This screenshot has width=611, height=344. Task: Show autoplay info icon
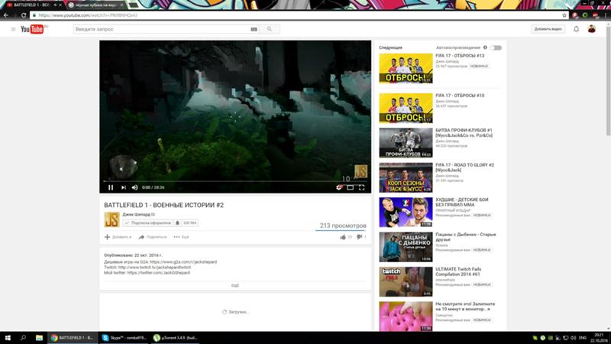485,47
